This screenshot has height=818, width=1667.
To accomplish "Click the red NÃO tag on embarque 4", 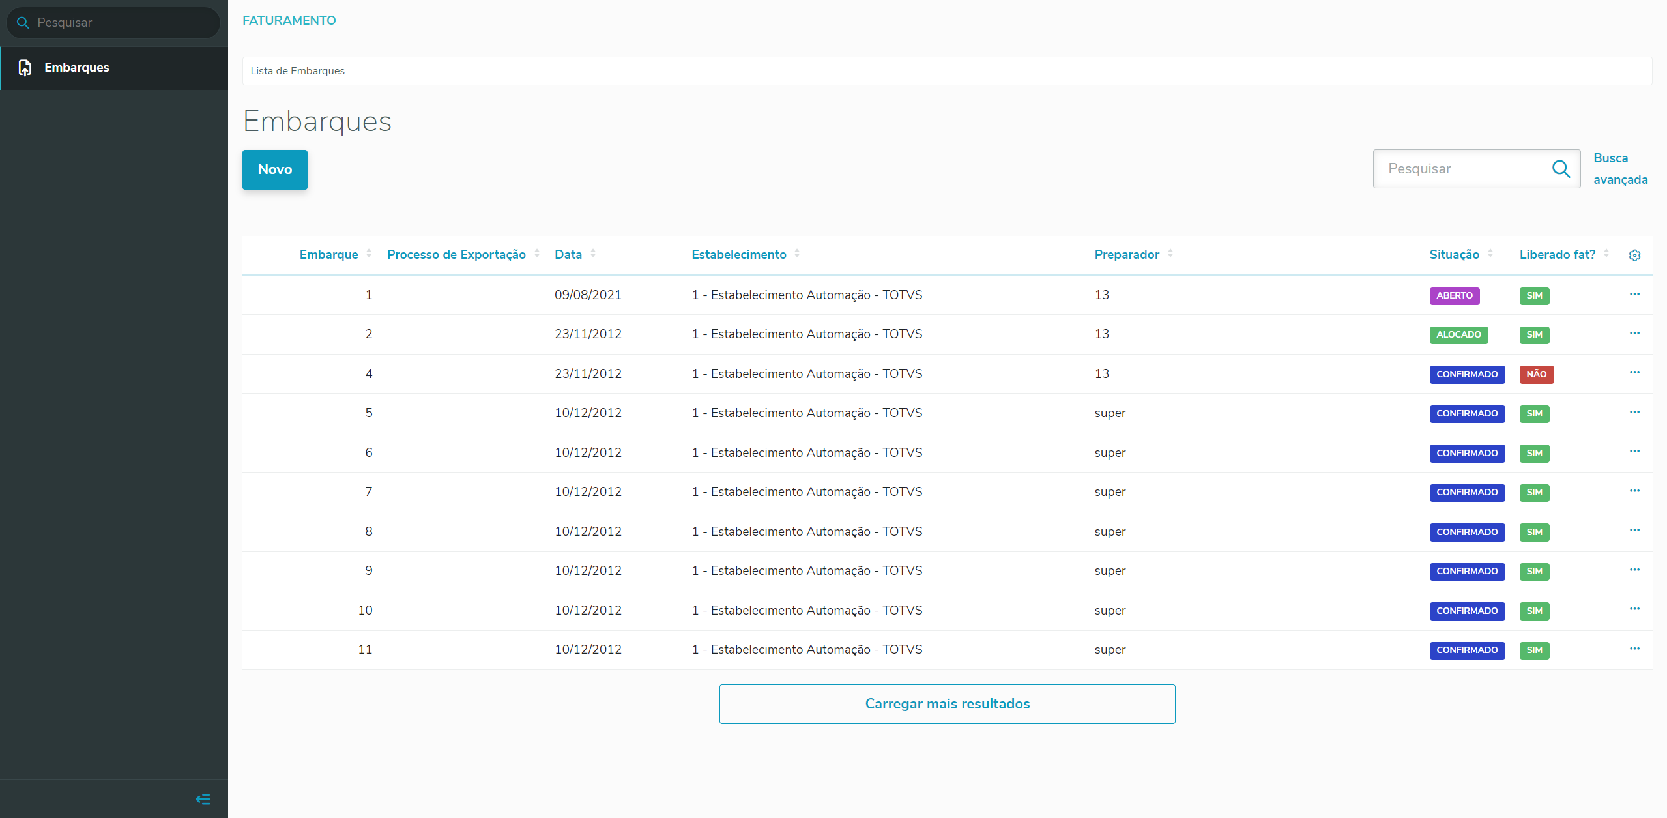I will click(1536, 374).
